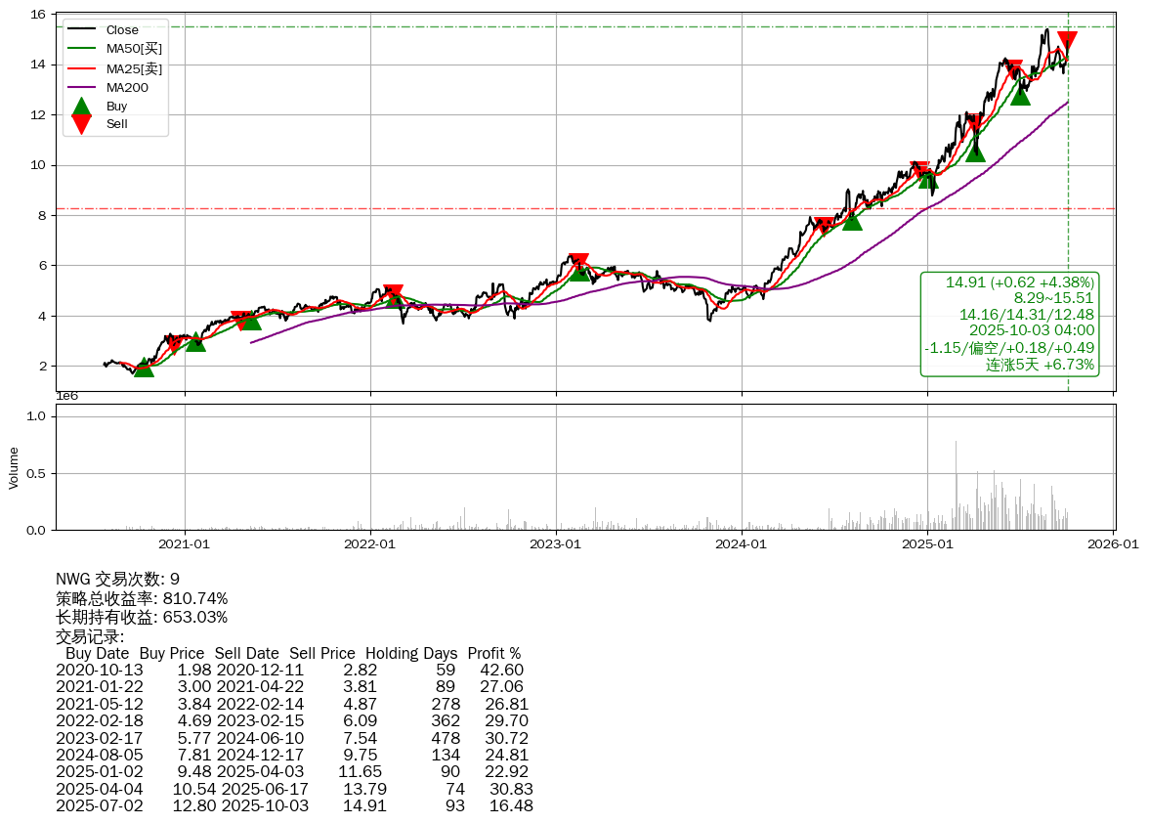Click the latest sell marker near price 14.91
The image size is (1149, 824).
click(x=1067, y=41)
